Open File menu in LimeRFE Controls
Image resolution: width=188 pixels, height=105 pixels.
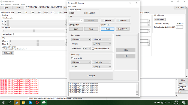(x=69, y=7)
